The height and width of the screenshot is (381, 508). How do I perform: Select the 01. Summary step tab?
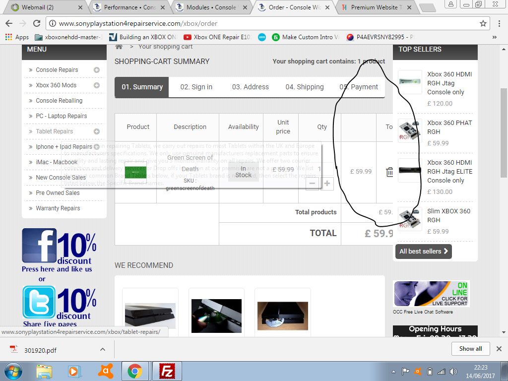pyautogui.click(x=142, y=87)
